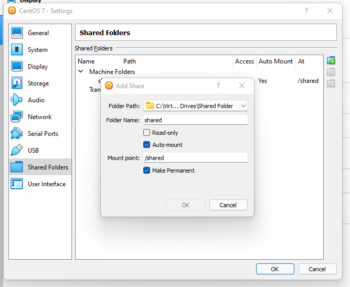Go to the Storage settings category
350x287 pixels.
[x=38, y=83]
